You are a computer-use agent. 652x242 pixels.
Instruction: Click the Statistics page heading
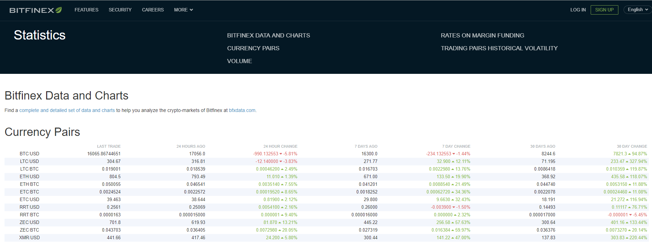coord(40,35)
